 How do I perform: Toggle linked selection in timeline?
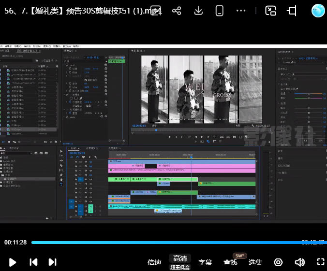83,157
